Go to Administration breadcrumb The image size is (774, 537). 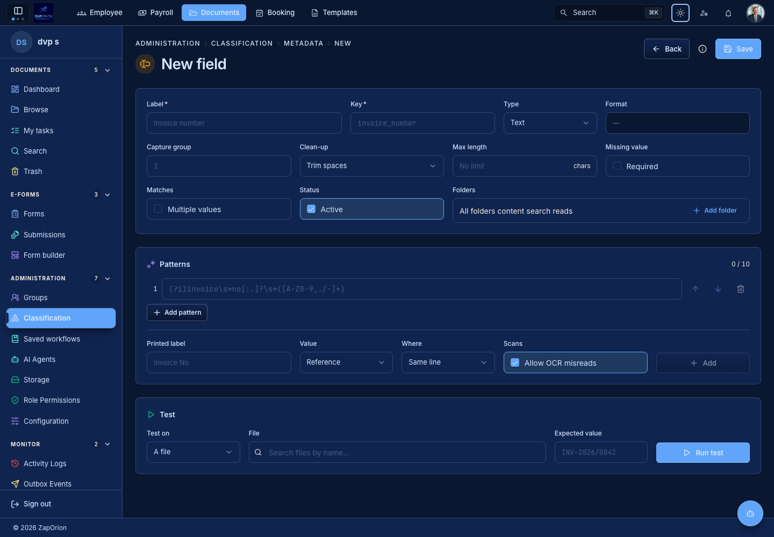[x=168, y=43]
